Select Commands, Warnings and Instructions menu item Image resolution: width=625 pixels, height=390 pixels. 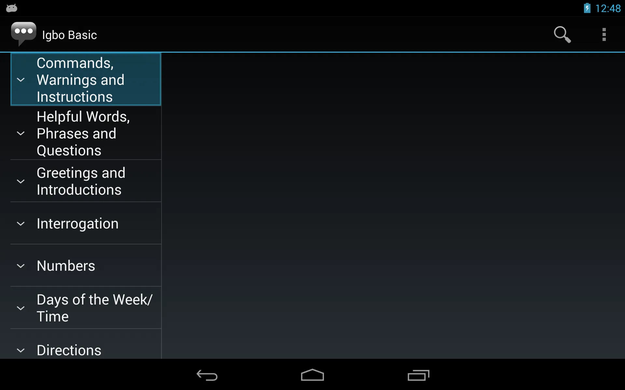86,80
